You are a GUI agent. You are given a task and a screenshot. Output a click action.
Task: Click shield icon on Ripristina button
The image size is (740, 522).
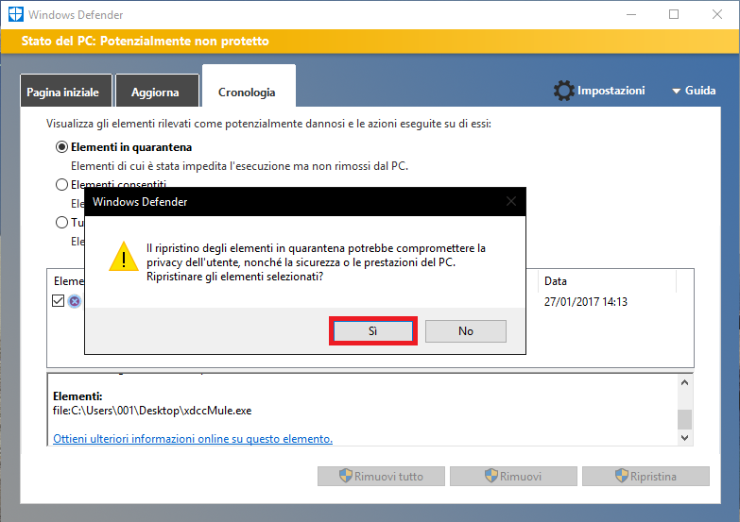point(622,476)
